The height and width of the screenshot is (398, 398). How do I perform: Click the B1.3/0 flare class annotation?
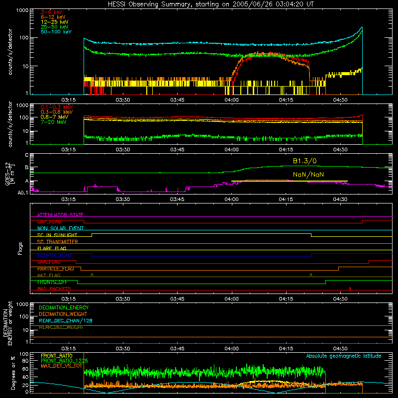pos(304,161)
